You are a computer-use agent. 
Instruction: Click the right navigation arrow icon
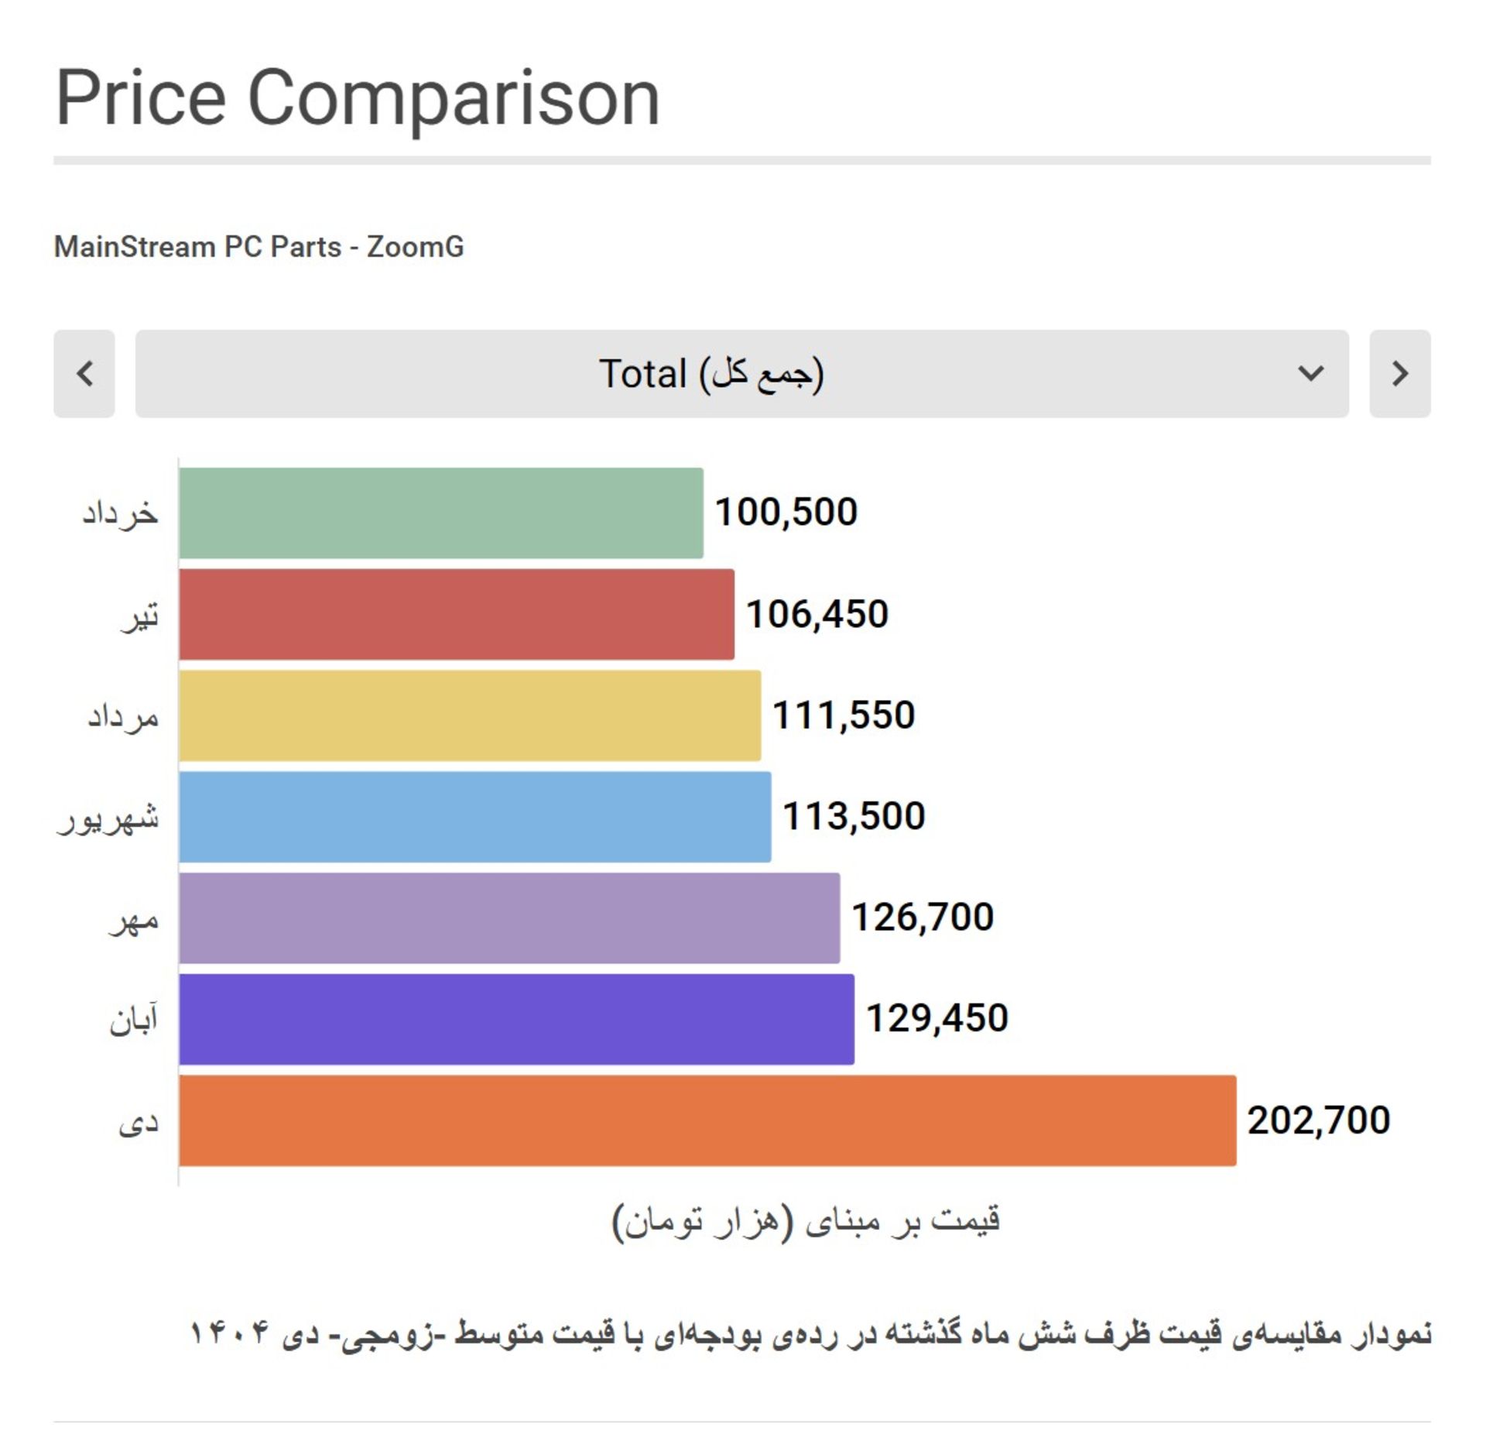tap(1399, 375)
